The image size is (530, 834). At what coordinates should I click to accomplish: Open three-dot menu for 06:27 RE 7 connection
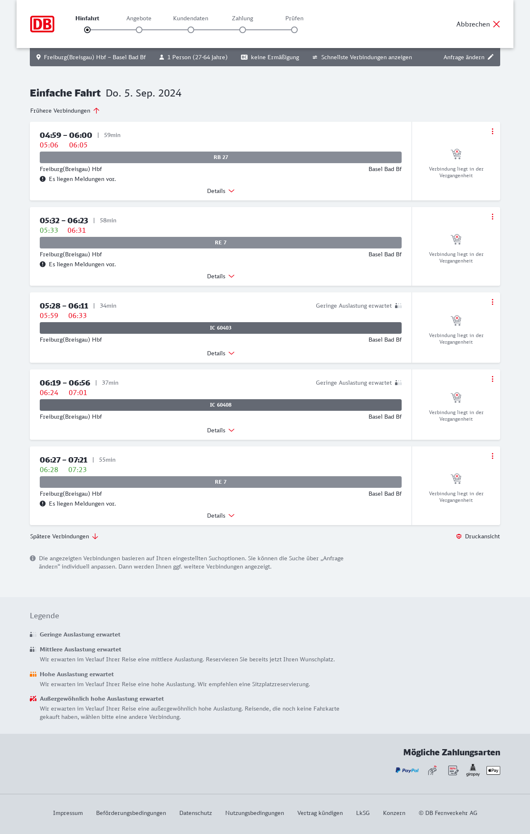(492, 456)
